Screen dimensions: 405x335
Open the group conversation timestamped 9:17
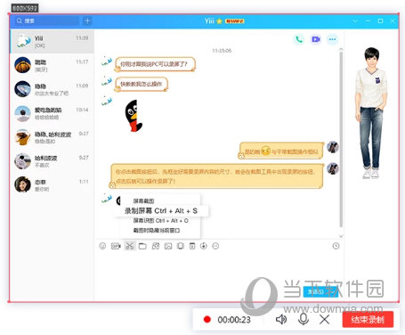pos(52,137)
